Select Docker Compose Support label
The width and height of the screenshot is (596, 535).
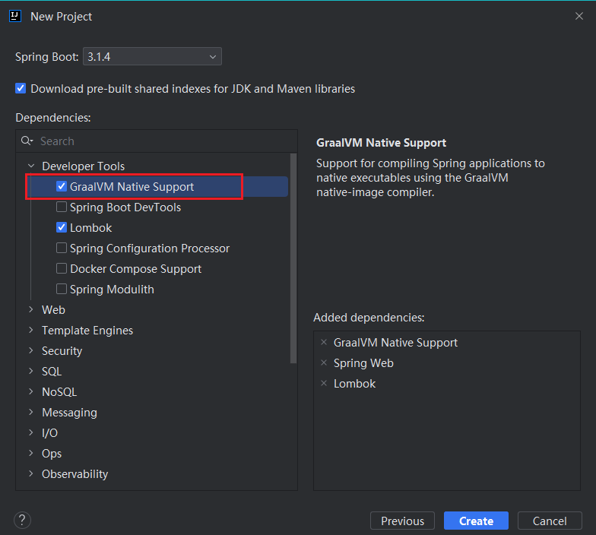(135, 269)
